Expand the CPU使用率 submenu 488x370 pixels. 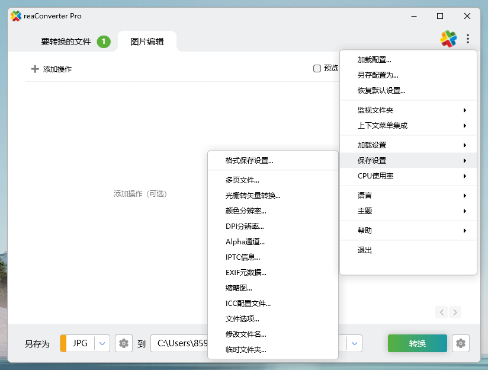pos(408,176)
